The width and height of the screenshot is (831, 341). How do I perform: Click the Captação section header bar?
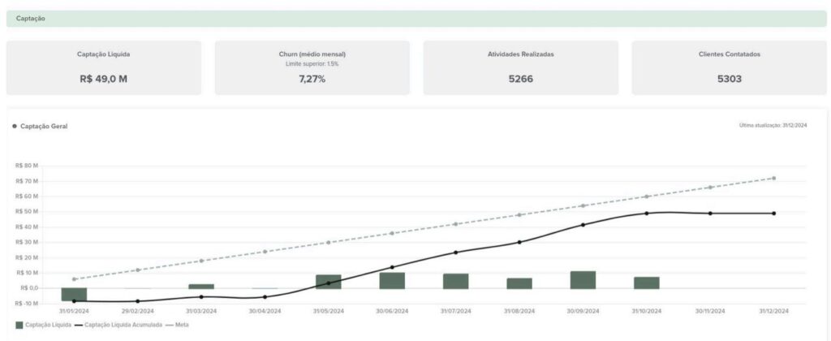point(416,19)
